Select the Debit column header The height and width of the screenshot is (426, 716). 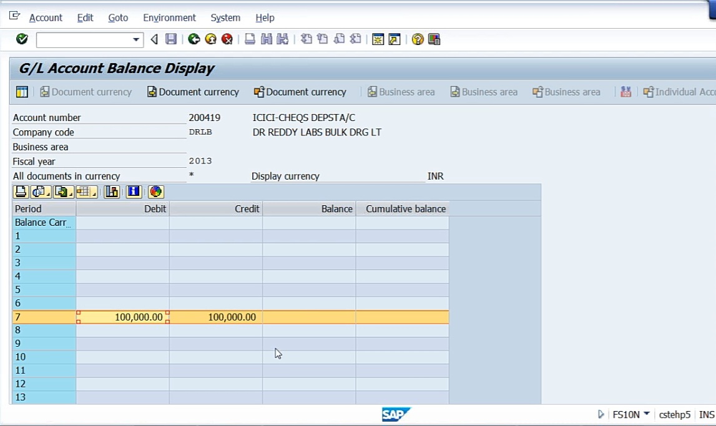pos(123,209)
